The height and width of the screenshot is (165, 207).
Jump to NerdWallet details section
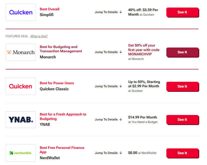click(x=108, y=153)
